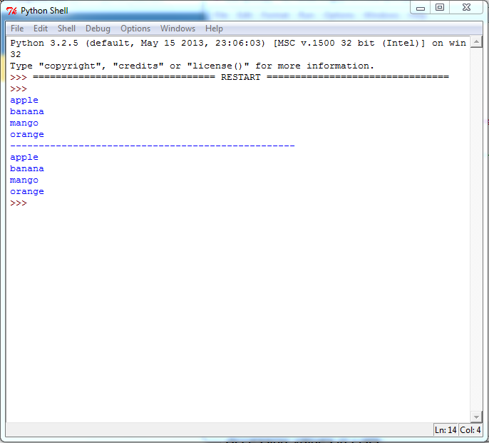Click the dashed separator output line
This screenshot has height=443, width=489.
(x=153, y=146)
